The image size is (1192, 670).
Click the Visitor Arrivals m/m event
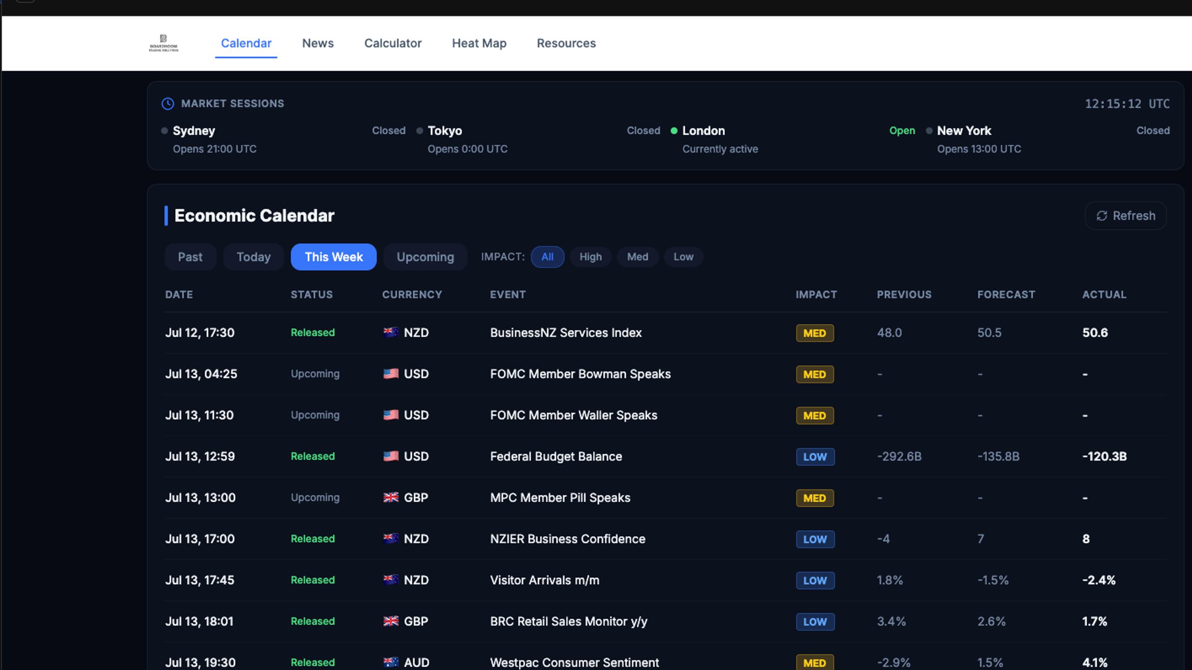(x=544, y=580)
